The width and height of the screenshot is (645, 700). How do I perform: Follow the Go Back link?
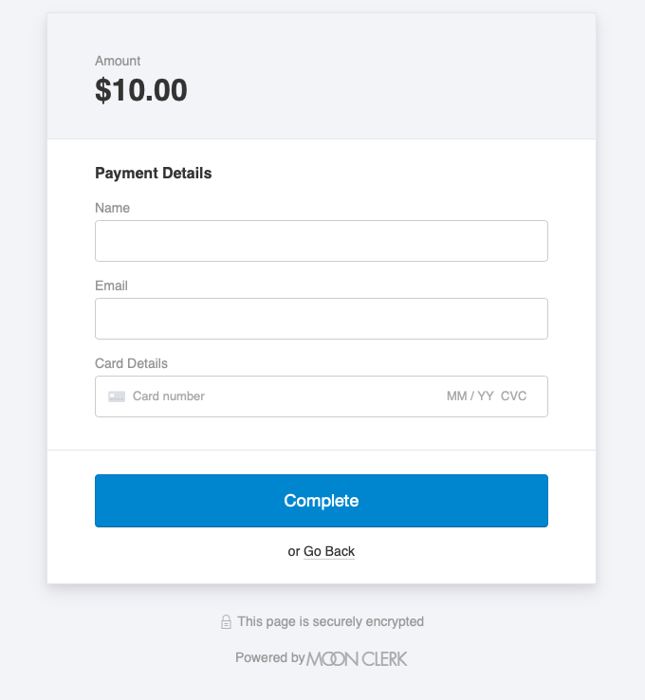click(x=329, y=551)
